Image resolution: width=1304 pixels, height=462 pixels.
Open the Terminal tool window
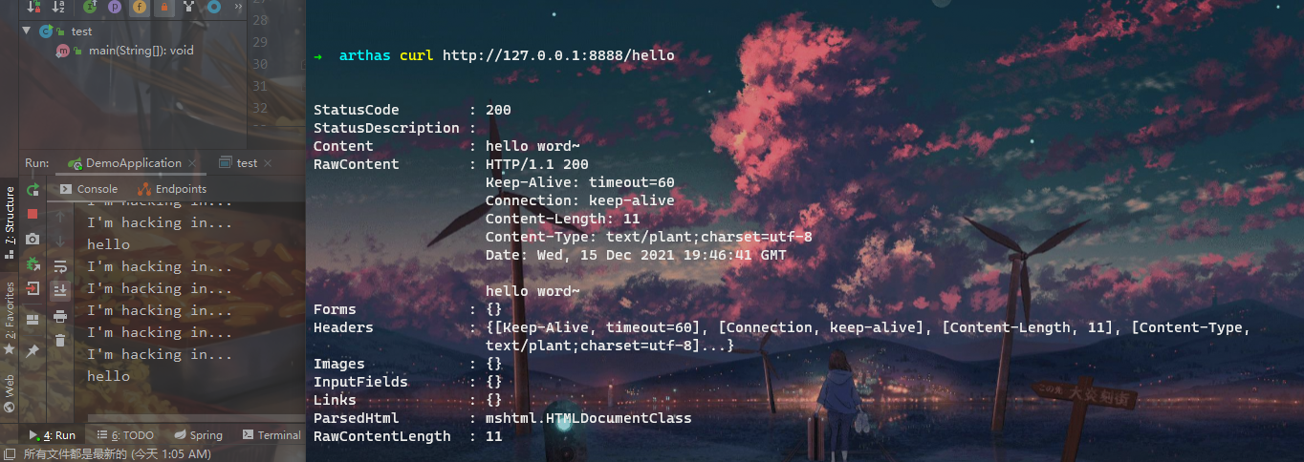(272, 434)
